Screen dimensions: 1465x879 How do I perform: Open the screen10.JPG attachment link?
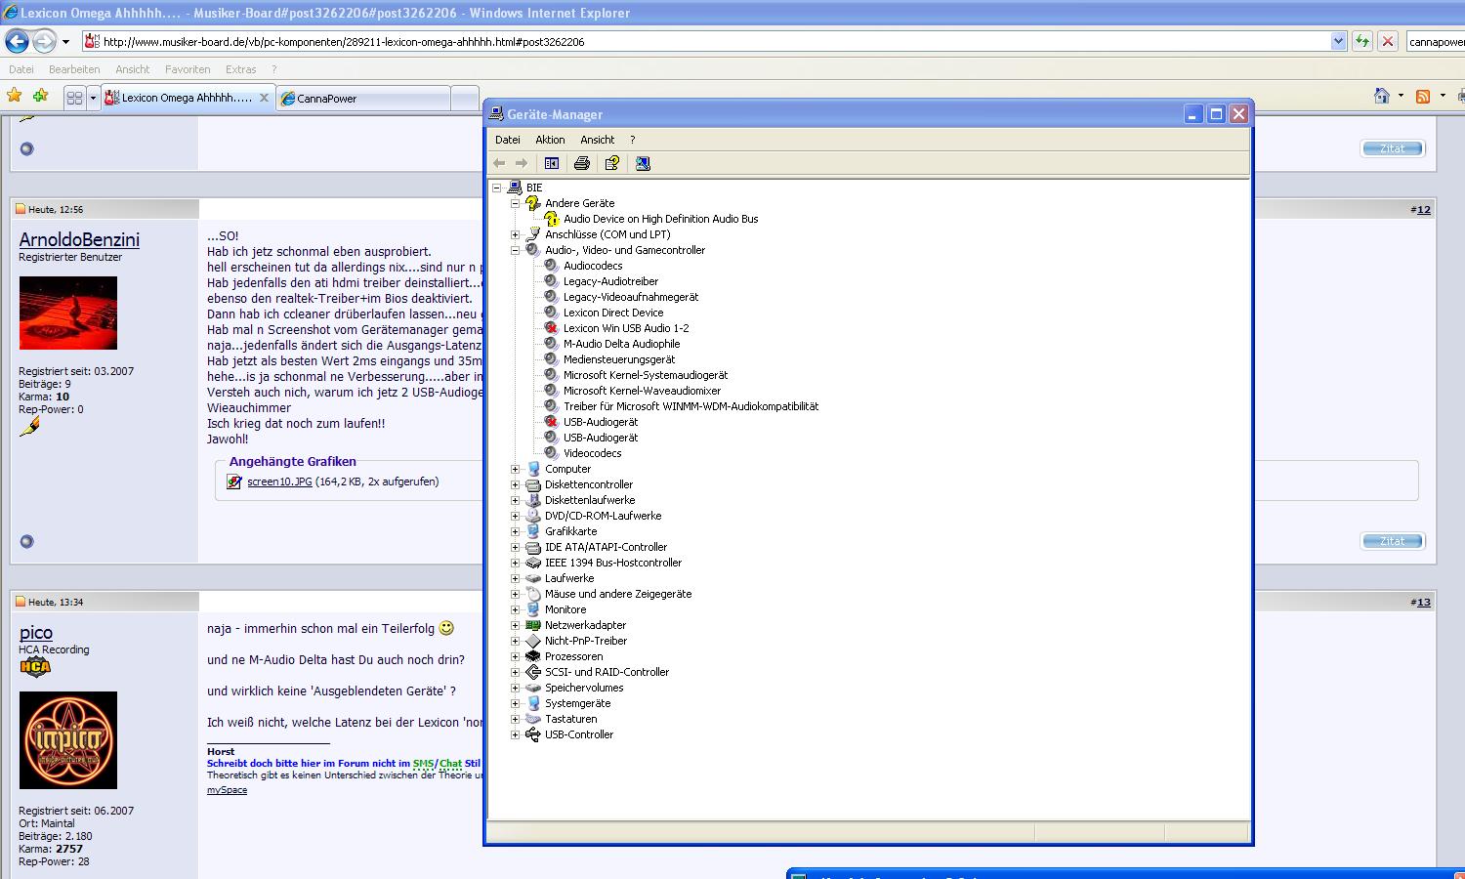pyautogui.click(x=279, y=481)
